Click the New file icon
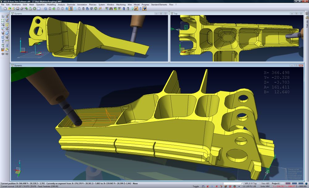Image resolution: width=309 pixels, height=188 pixels. 5,8
